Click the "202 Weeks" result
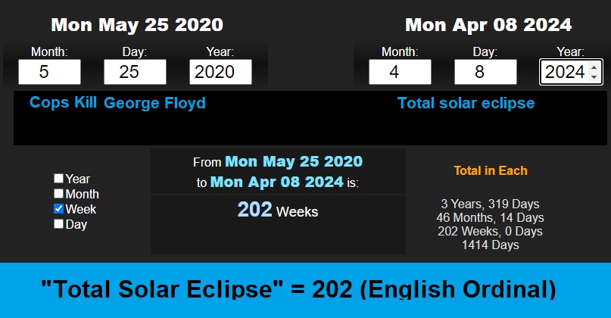 (277, 210)
